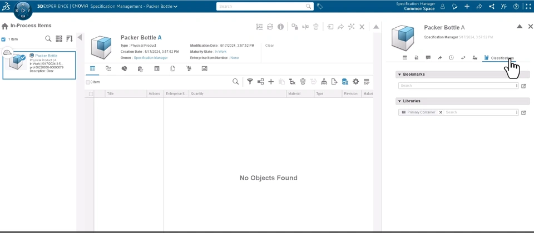534x233 pixels.
Task: Open the relations arrows tab in right panel
Action: point(463,58)
